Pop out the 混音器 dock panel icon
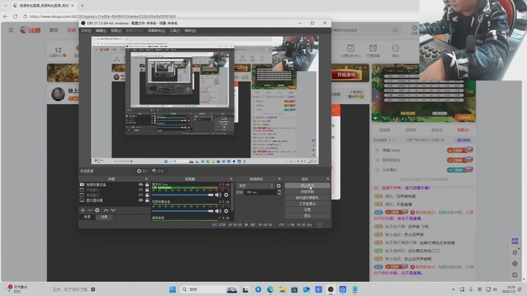 point(231,179)
